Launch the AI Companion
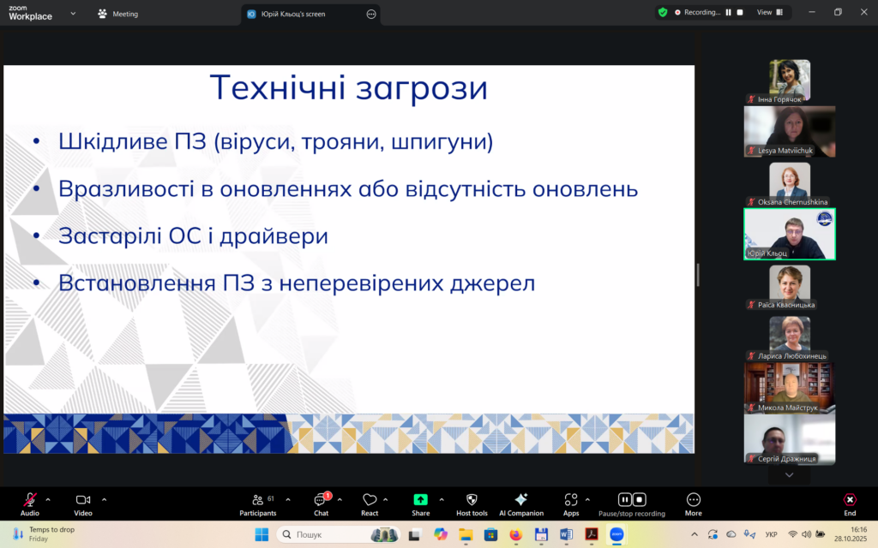878x548 pixels. [520, 500]
